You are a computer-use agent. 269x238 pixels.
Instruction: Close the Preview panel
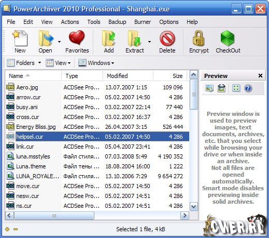(260, 76)
